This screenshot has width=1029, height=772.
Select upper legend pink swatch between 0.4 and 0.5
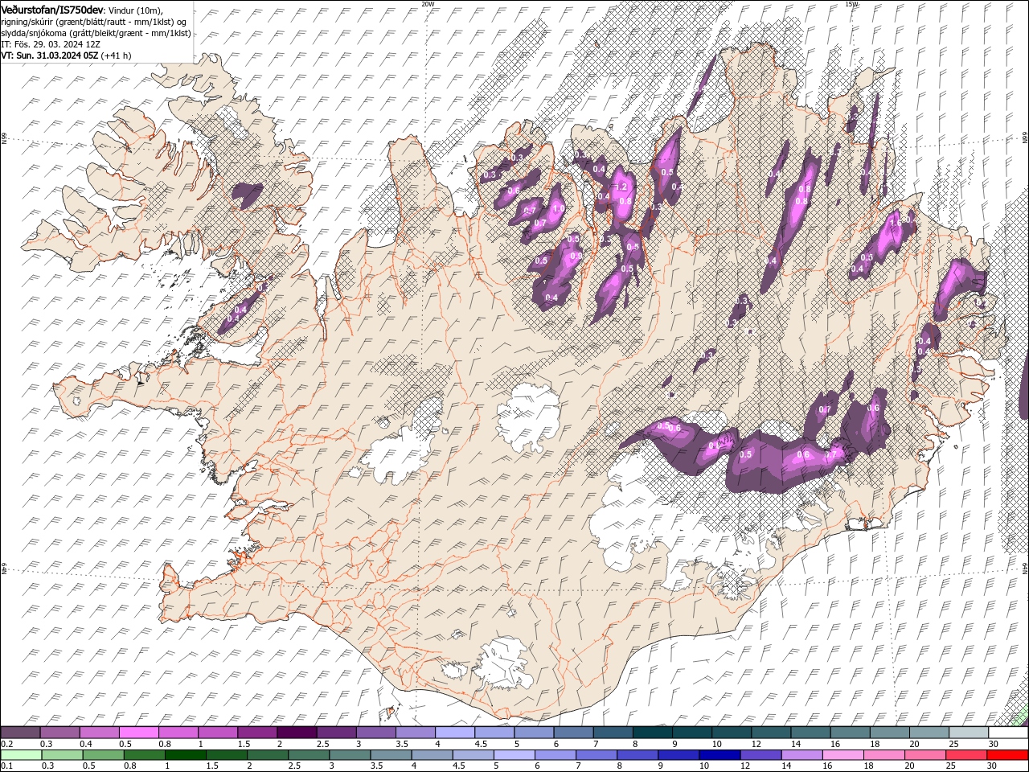click(x=99, y=733)
